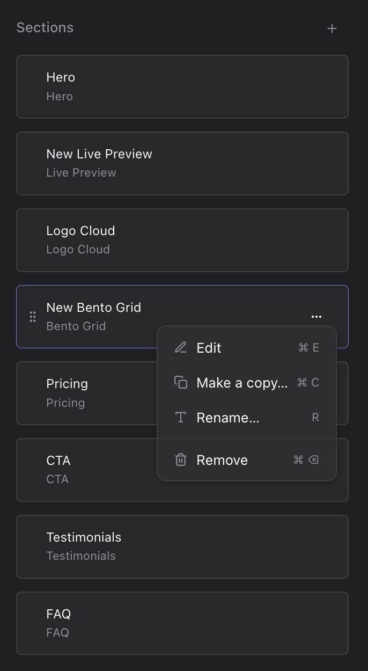Click the CTA section title
The image size is (368, 671).
(58, 461)
